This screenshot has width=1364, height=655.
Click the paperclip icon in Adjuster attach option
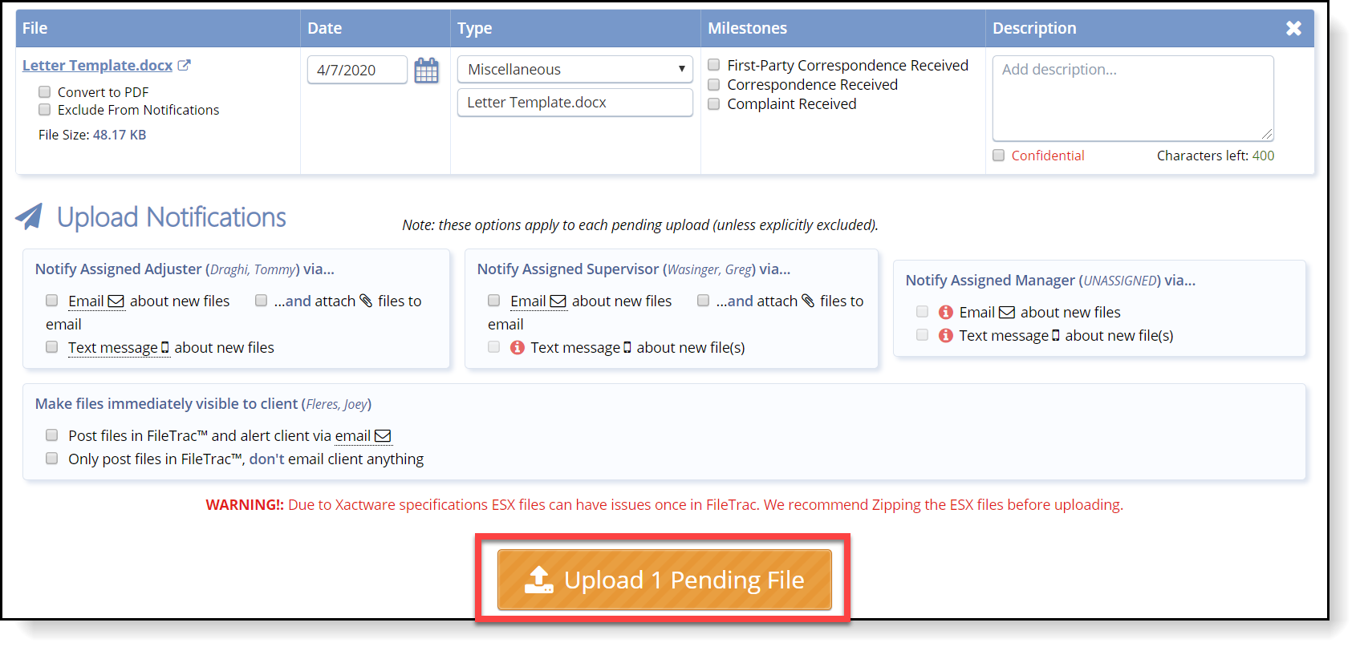click(x=366, y=301)
